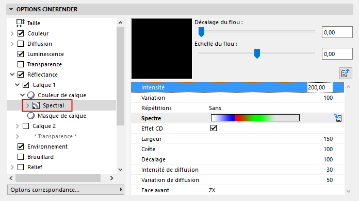Click the Spectre gradient edit icon
Screen dimensions: 359x201
point(338,118)
